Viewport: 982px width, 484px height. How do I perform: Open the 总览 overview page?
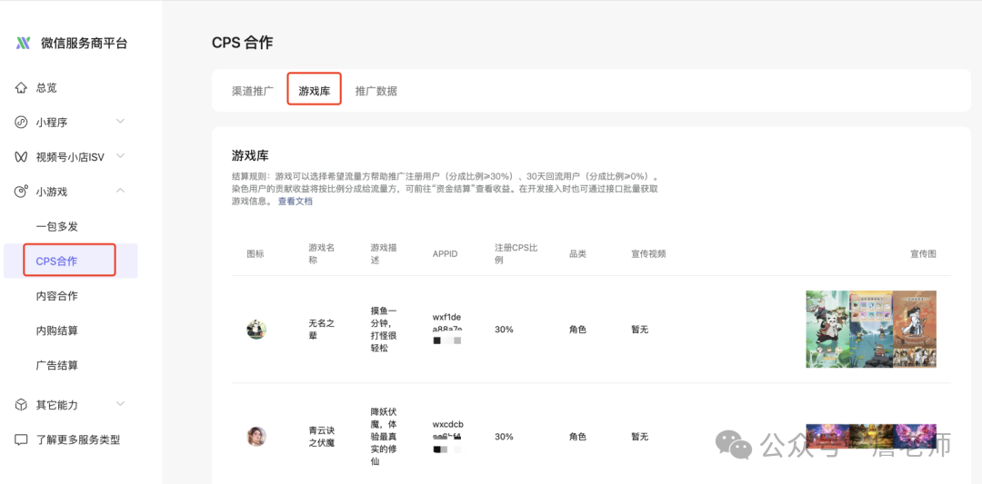coord(46,88)
